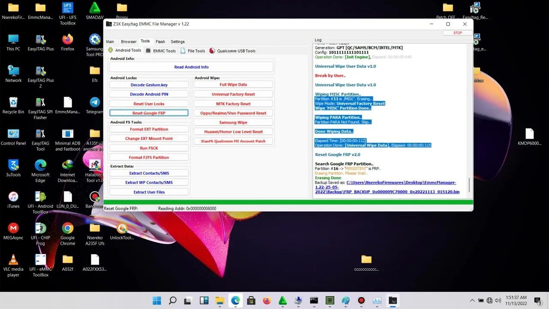
Task: Switch to the Browser tab
Action: pos(129,42)
